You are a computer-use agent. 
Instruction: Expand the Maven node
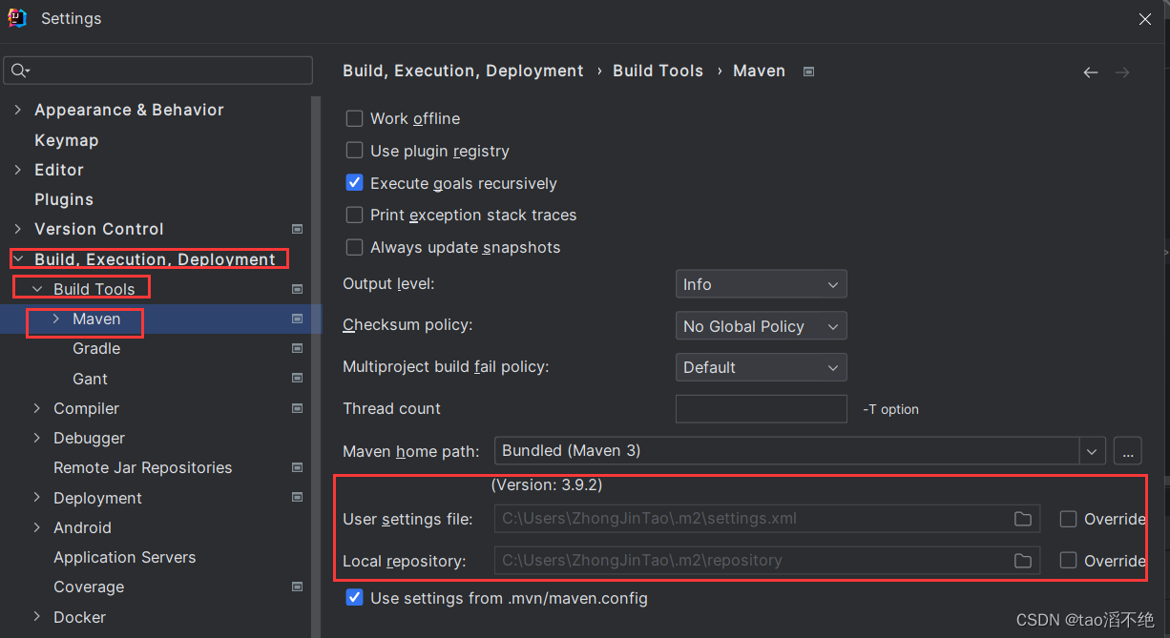[x=56, y=319]
